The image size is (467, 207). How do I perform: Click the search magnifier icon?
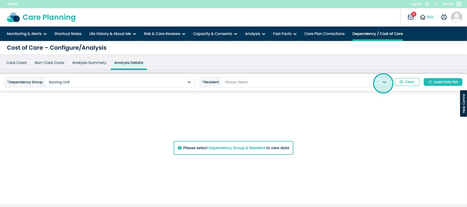[436, 4]
